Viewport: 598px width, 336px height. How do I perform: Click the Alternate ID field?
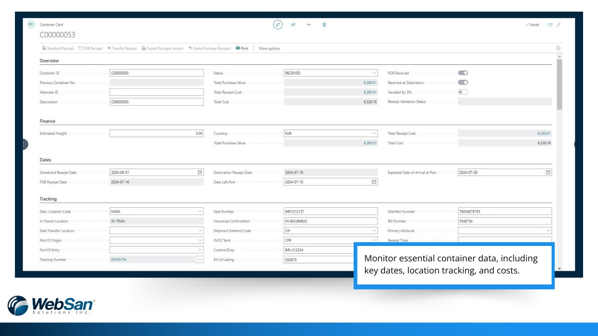(157, 92)
